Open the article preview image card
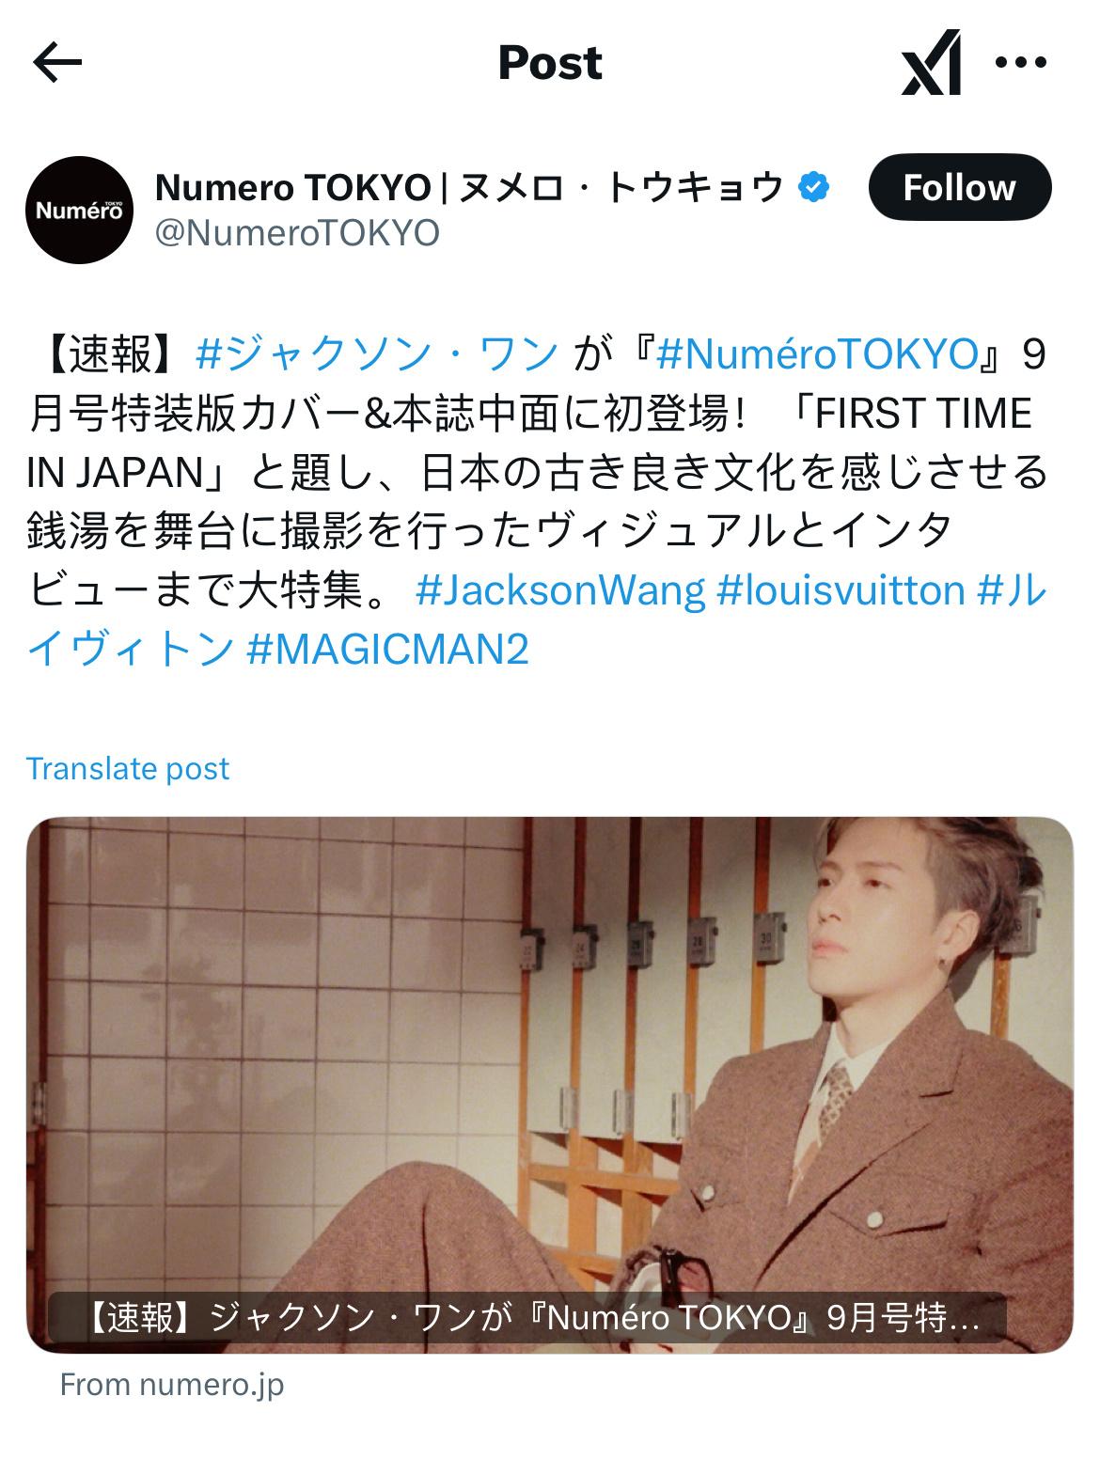Viewport: 1100px width, 1459px height. tap(550, 1085)
